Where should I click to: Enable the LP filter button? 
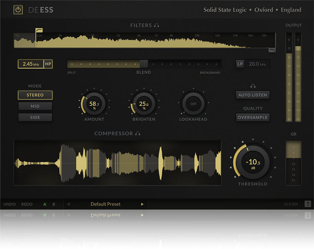coord(240,64)
